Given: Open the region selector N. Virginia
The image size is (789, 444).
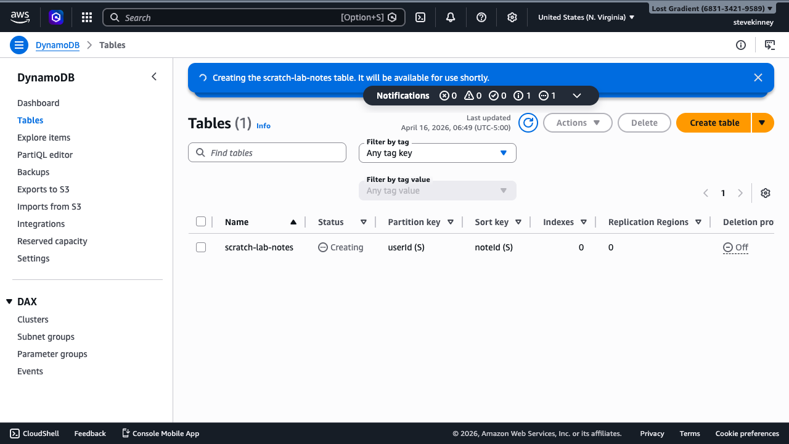Looking at the screenshot, I should (586, 17).
